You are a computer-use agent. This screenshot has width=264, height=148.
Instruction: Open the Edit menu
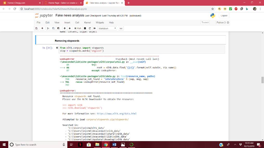[x=48, y=23]
